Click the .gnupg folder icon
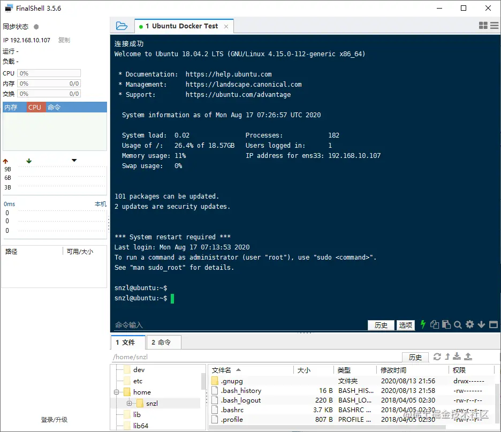The width and height of the screenshot is (501, 432). 215,381
